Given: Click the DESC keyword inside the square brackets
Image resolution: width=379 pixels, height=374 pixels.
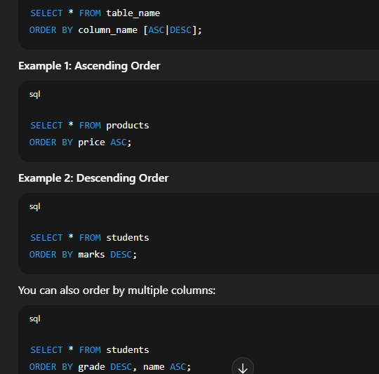Looking at the screenshot, I should pyautogui.click(x=181, y=30).
